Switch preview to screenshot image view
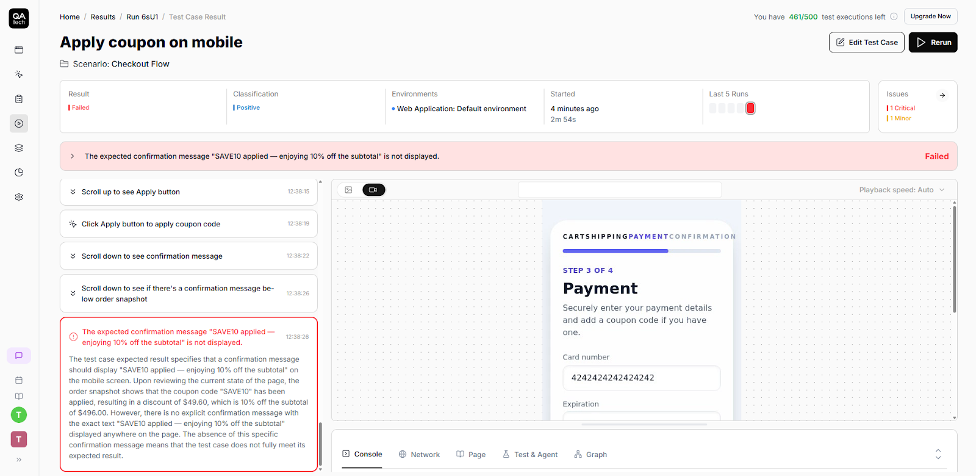Image resolution: width=976 pixels, height=476 pixels. (348, 190)
